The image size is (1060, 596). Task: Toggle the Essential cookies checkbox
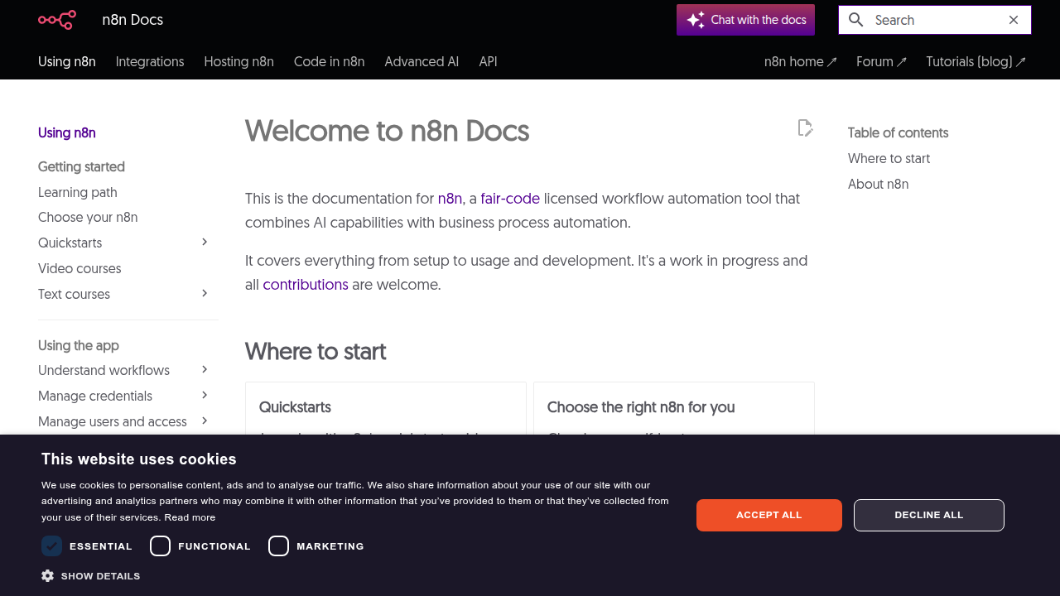pos(52,546)
